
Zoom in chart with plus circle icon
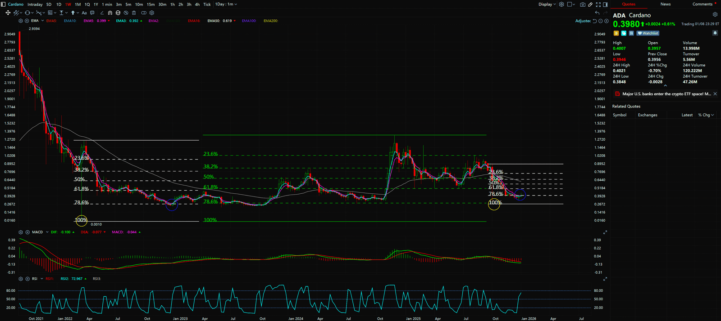pyautogui.click(x=606, y=21)
